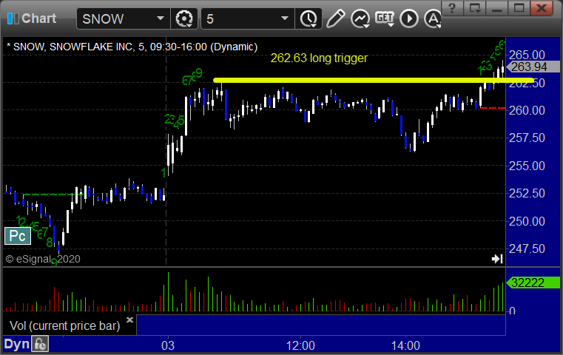Click the 262.63 long trigger annotation
The height and width of the screenshot is (355, 563).
pyautogui.click(x=319, y=58)
